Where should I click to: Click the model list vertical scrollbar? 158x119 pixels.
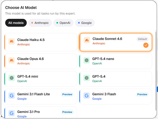click(x=156, y=71)
